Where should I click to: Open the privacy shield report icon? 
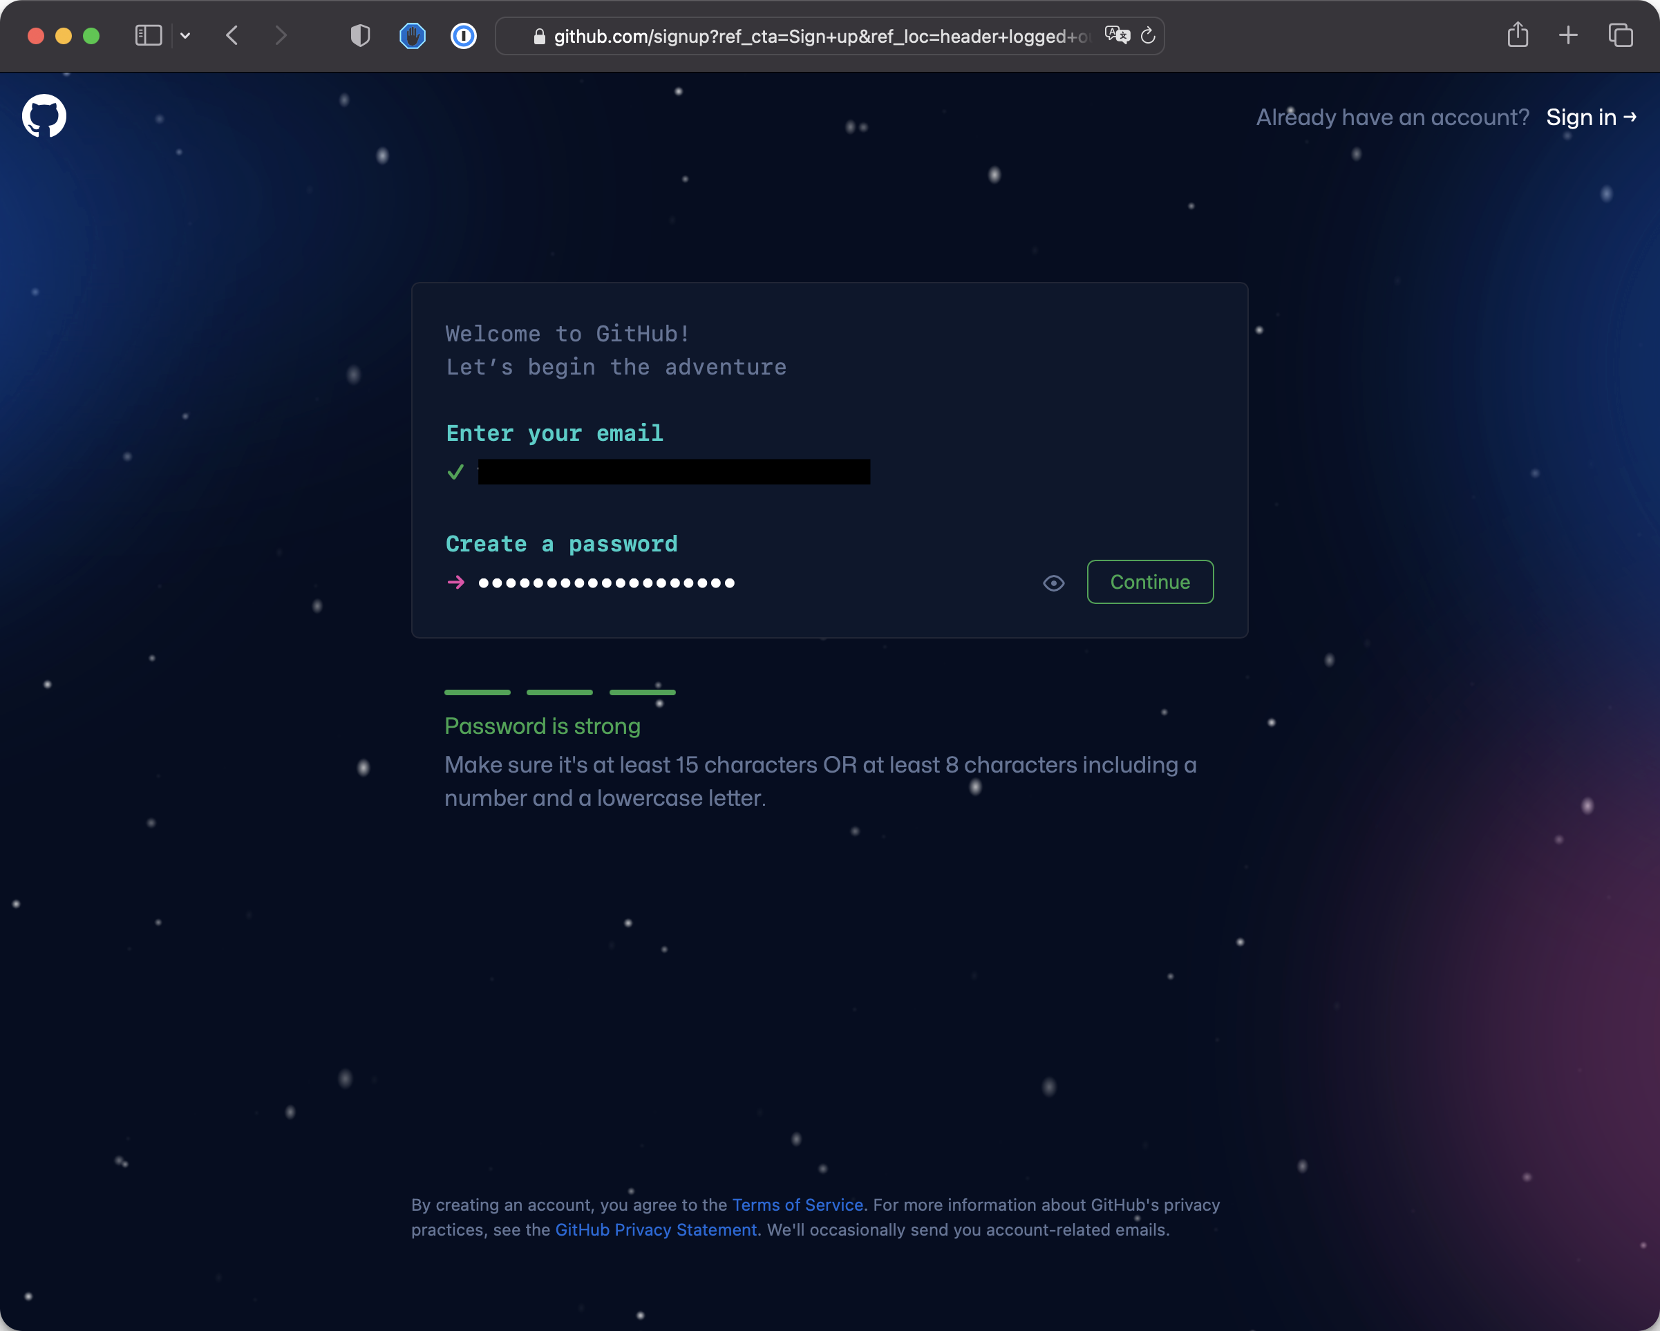[x=359, y=35]
